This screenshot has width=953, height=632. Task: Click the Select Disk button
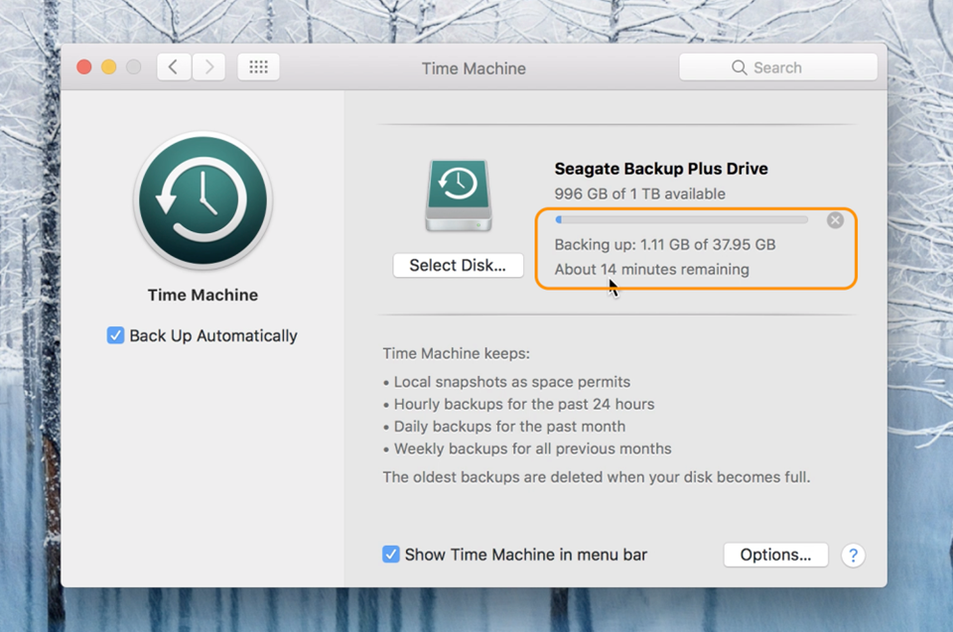pyautogui.click(x=458, y=265)
